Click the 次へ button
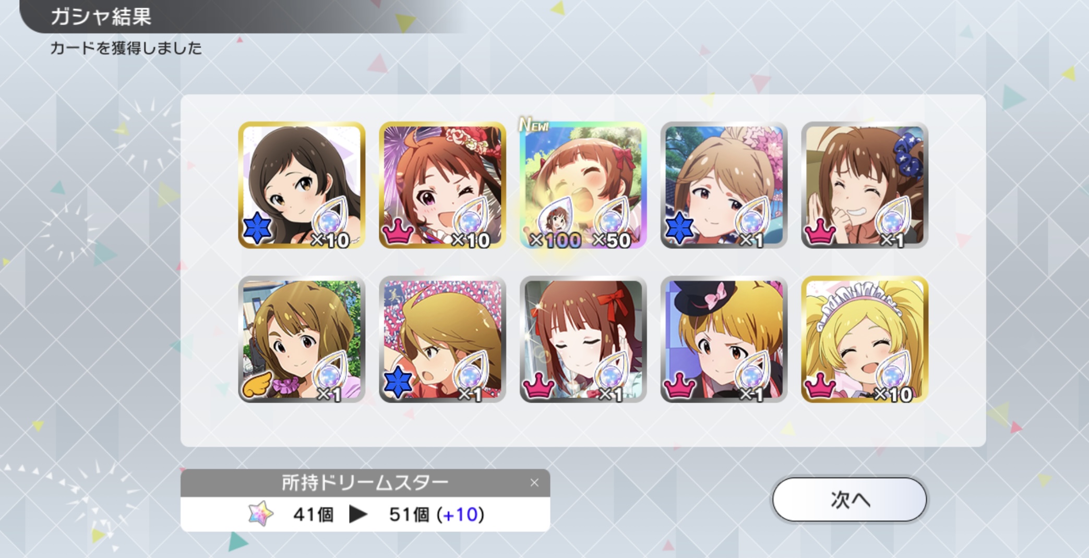The width and height of the screenshot is (1089, 558). click(x=849, y=499)
